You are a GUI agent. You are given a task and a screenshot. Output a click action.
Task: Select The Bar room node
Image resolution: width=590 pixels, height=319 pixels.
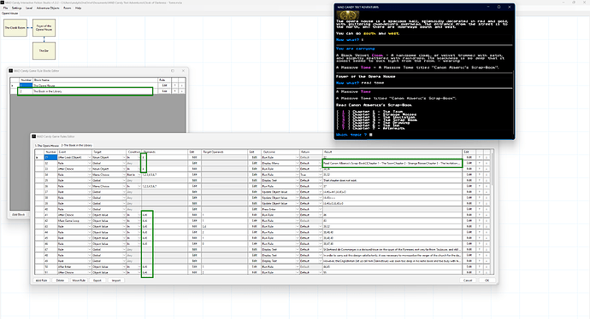click(x=44, y=50)
